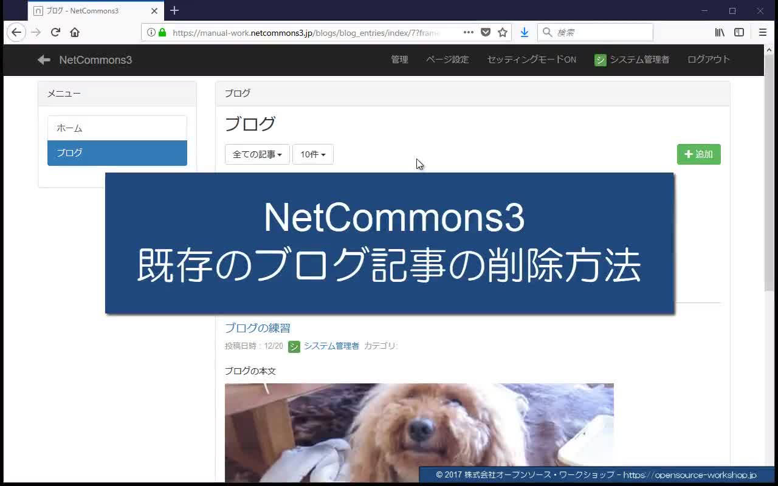The image size is (778, 486).
Task: Open the 全ての記事 filter dropdown
Action: [x=257, y=154]
